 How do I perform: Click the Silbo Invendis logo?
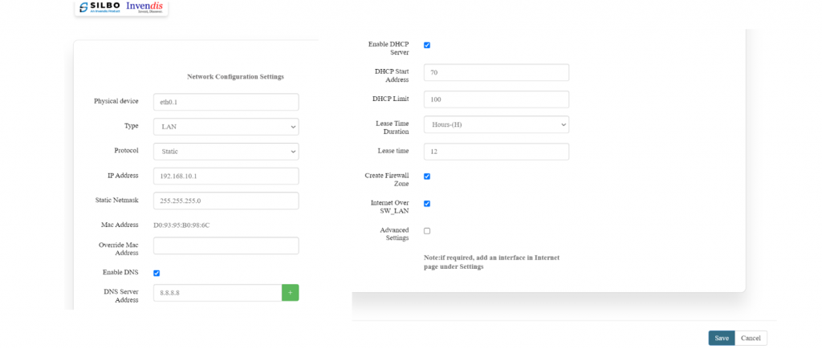click(121, 8)
